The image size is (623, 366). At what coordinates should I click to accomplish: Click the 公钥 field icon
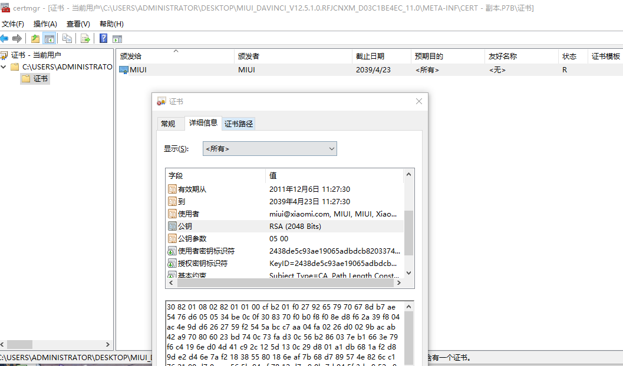point(172,226)
